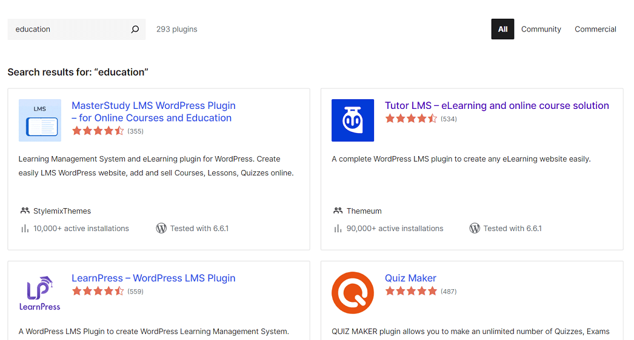Image resolution: width=634 pixels, height=340 pixels.
Task: Click WordPress logo in Tutor LMS card
Action: point(475,229)
